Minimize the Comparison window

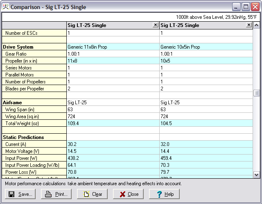[236, 7]
